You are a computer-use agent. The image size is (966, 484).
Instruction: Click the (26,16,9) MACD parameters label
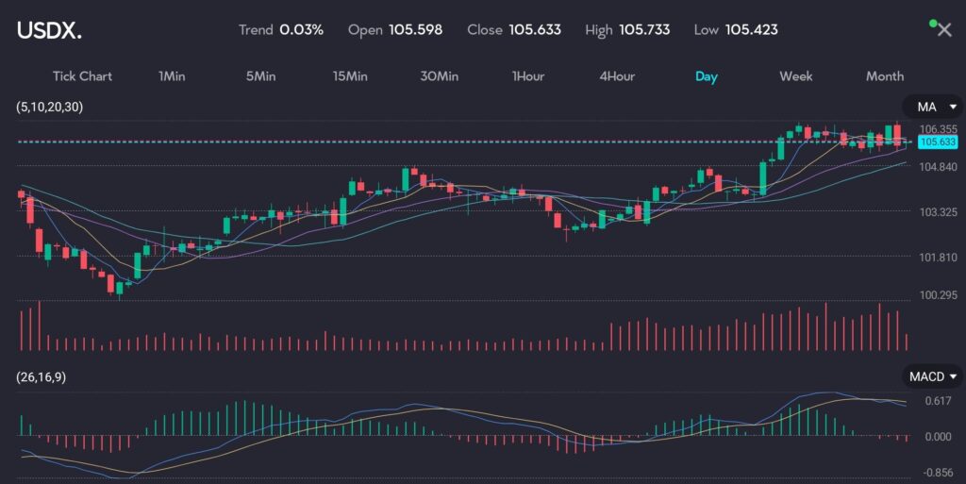42,376
